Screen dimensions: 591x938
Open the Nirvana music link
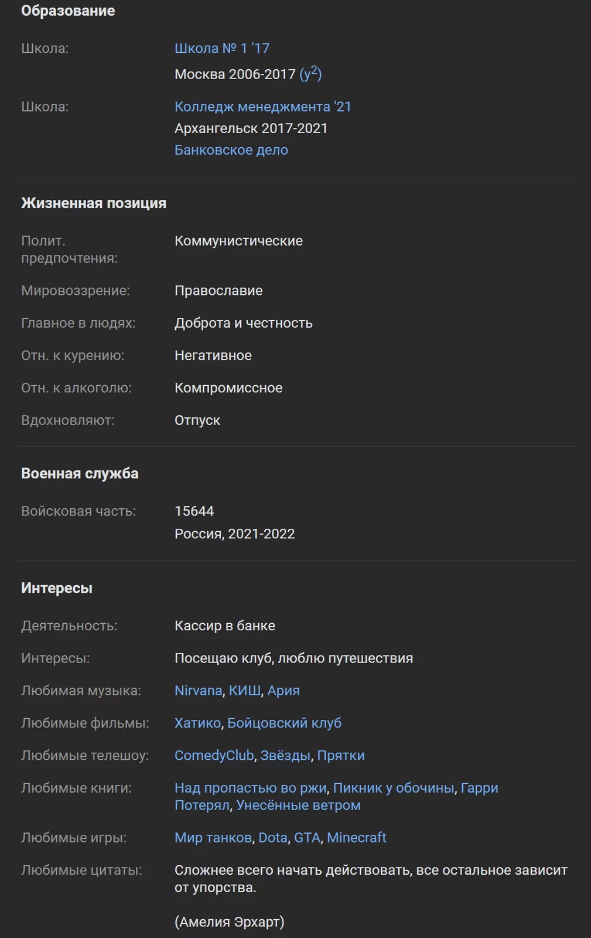tap(197, 691)
